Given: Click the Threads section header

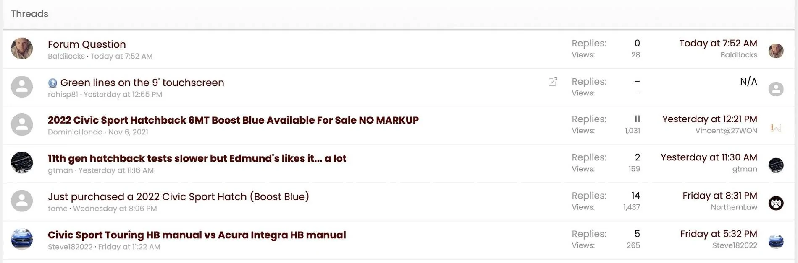Looking at the screenshot, I should click(x=29, y=14).
